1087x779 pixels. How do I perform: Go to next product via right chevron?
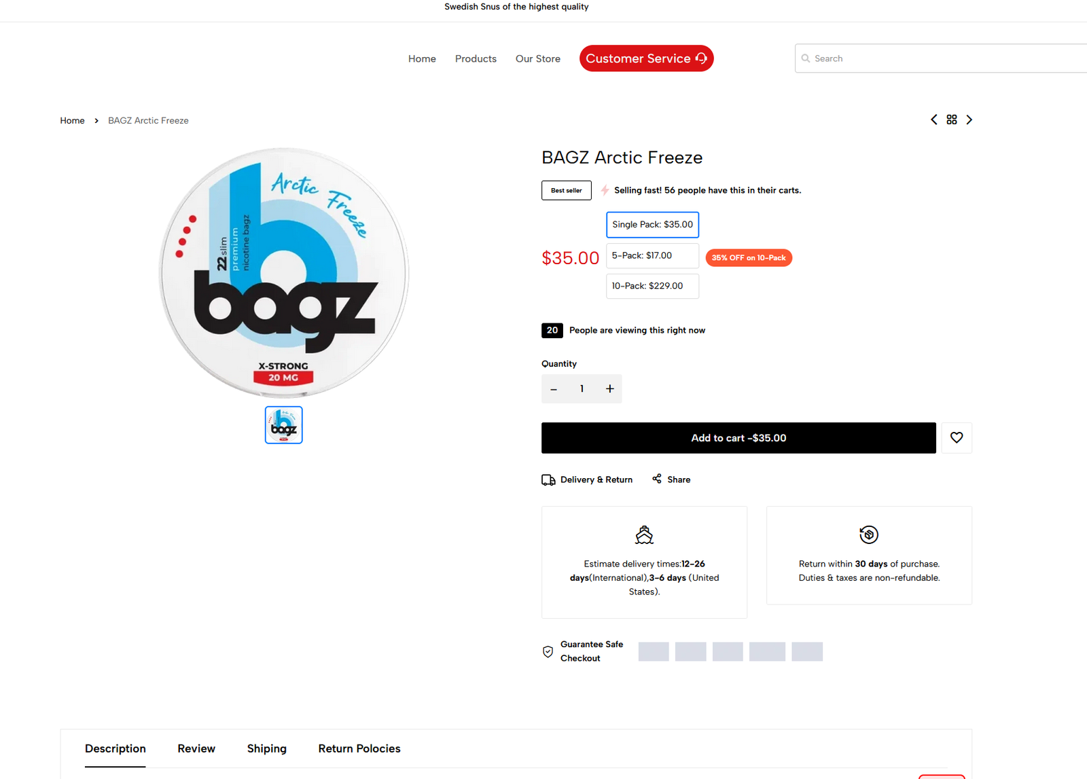click(969, 119)
